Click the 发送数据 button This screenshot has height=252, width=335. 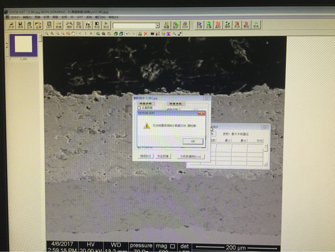click(163, 156)
